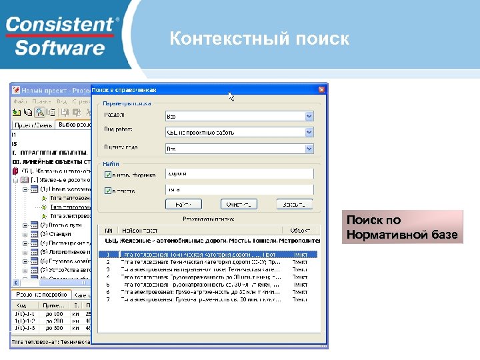Expand node (7) Устройства
The image size is (480, 360).
point(25,271)
